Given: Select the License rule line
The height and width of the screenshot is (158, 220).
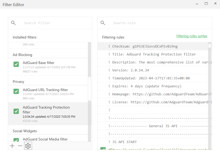Looking at the screenshot, I should coord(153,102).
